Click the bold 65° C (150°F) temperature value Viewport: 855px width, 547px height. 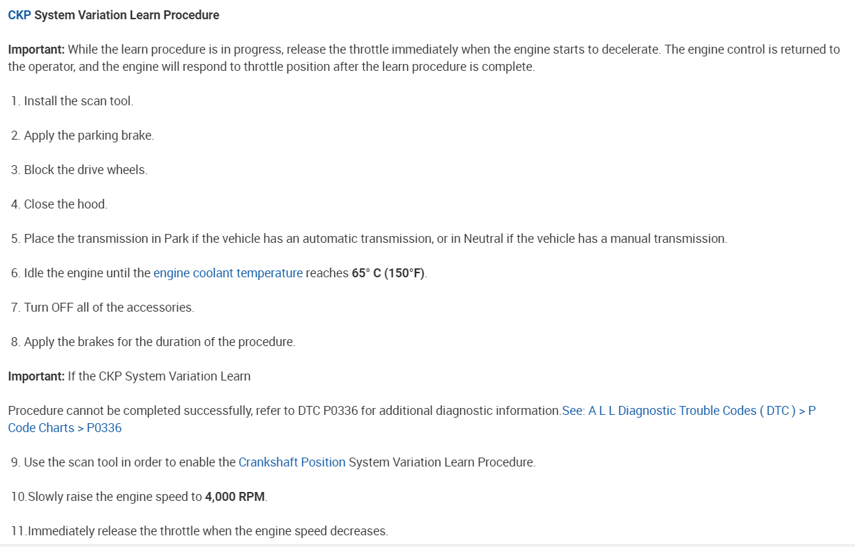389,273
